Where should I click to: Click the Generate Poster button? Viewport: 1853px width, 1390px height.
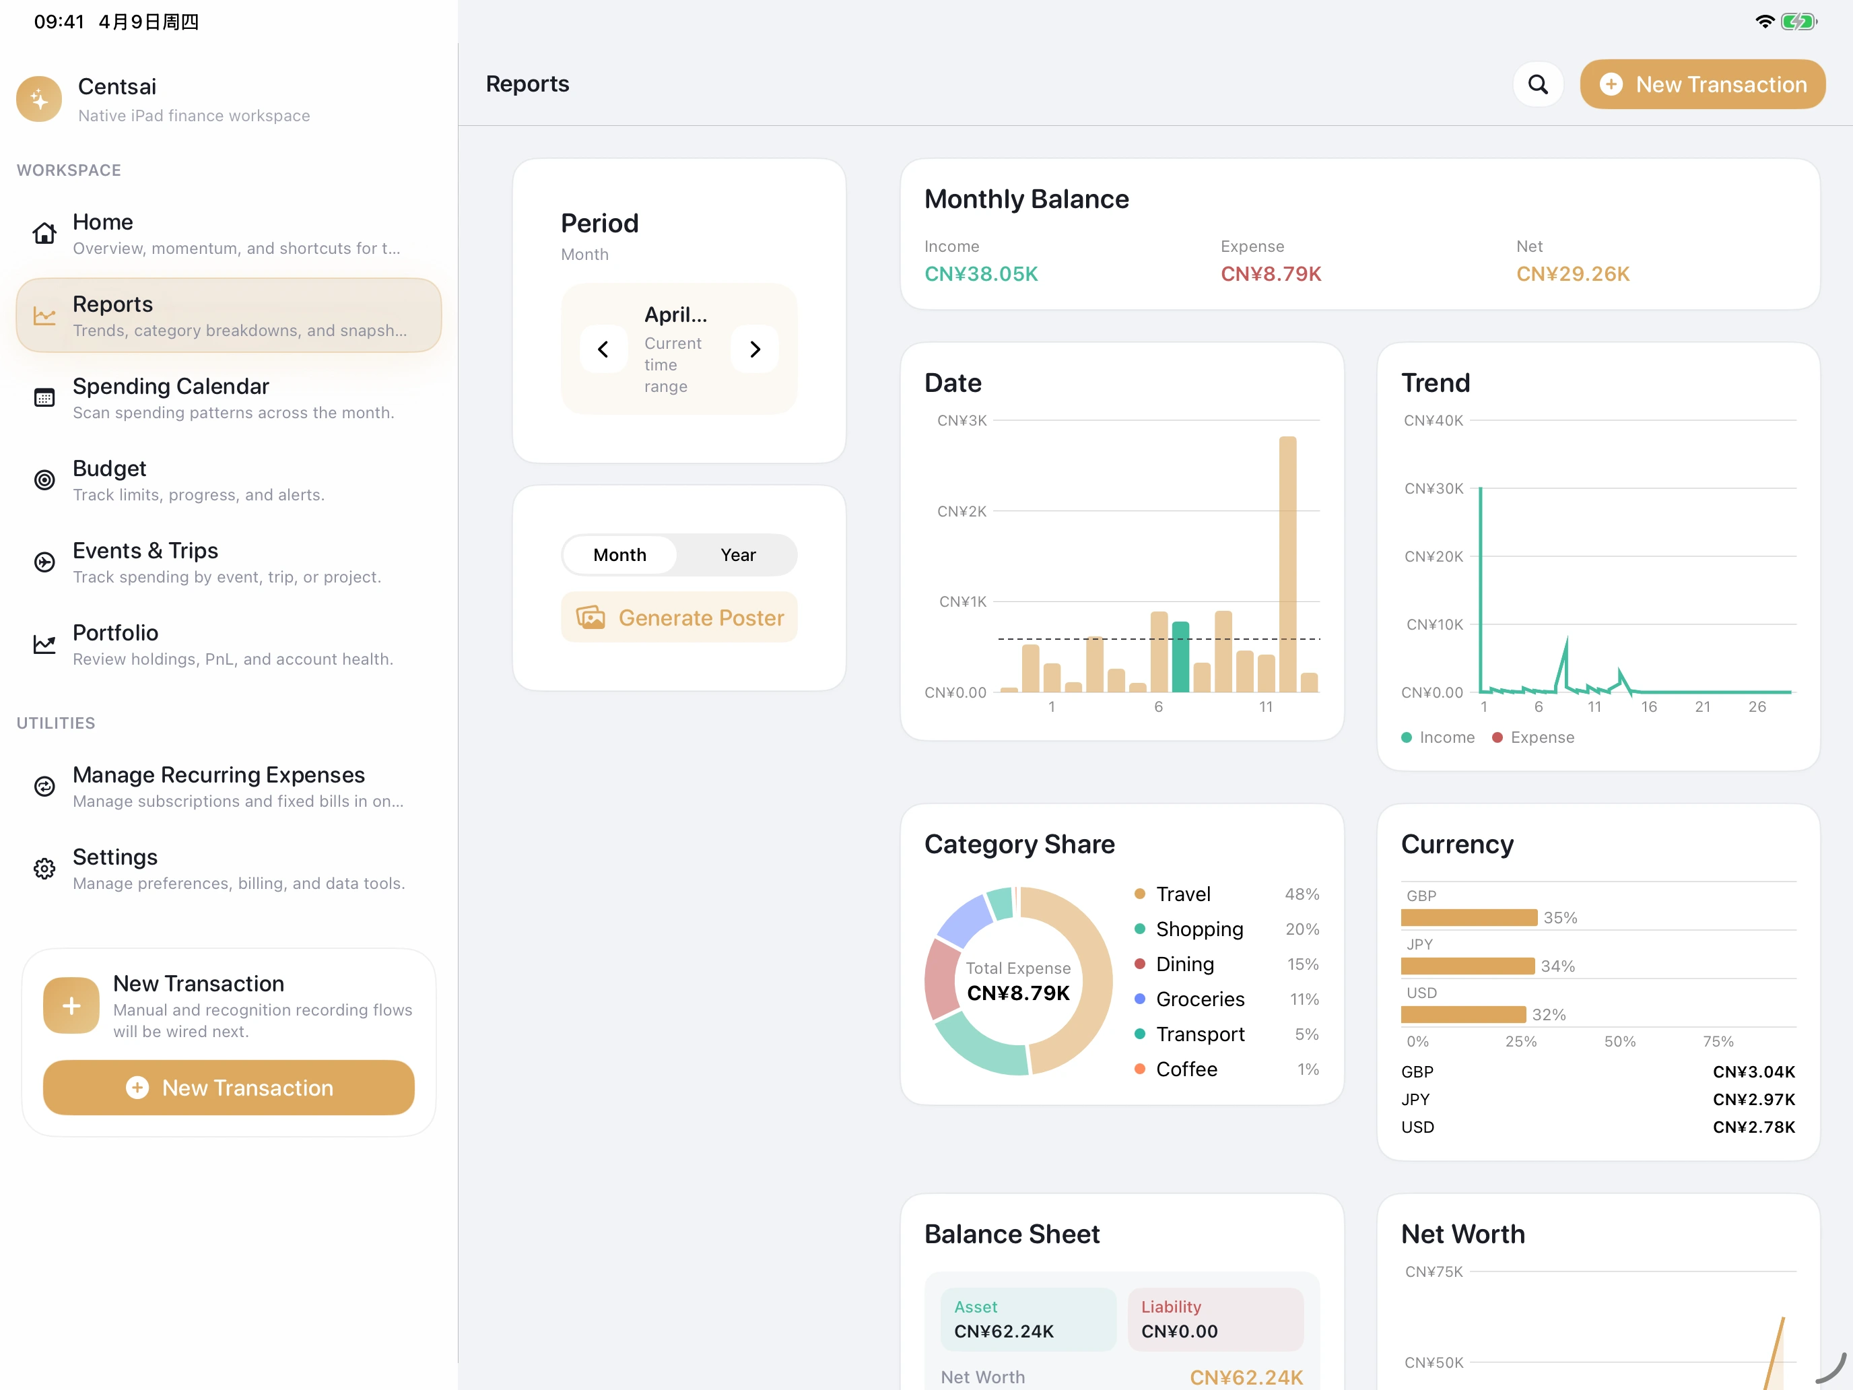[x=679, y=618]
